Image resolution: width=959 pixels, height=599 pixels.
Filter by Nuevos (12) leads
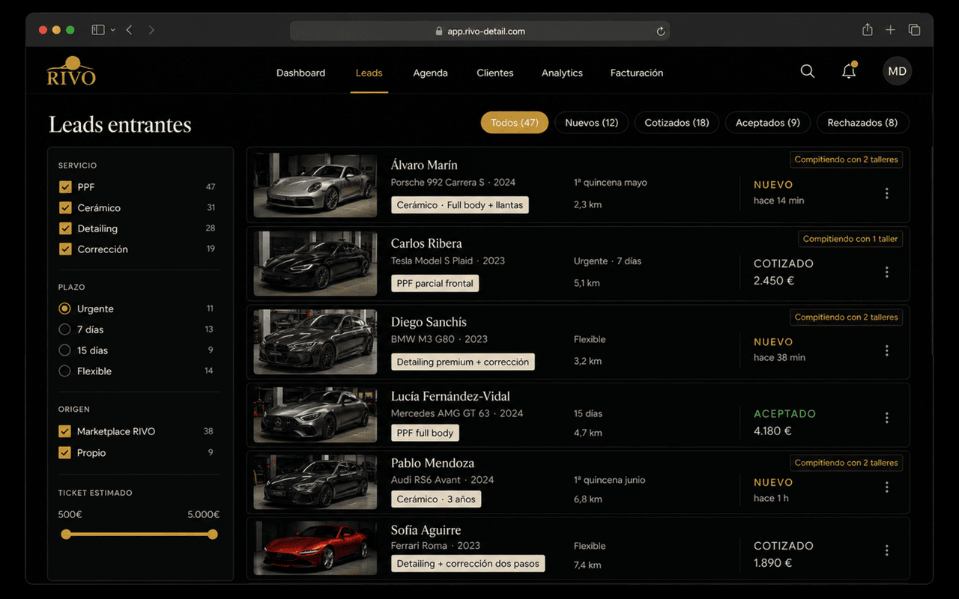[x=591, y=123]
